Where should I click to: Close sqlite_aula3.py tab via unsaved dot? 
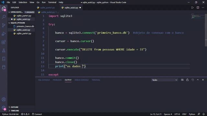coord(80,8)
